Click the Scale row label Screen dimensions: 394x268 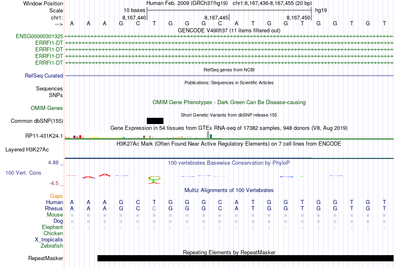[x=56, y=10]
